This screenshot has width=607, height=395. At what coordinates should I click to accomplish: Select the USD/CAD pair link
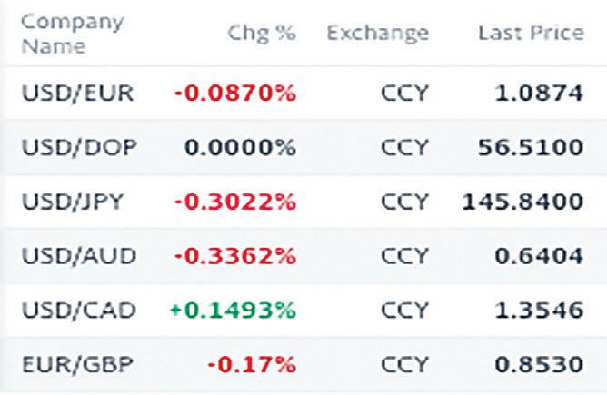click(x=79, y=311)
